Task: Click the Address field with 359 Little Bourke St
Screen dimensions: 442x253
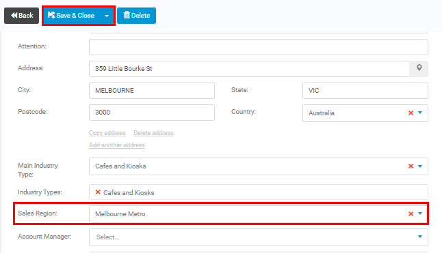Action: click(249, 69)
